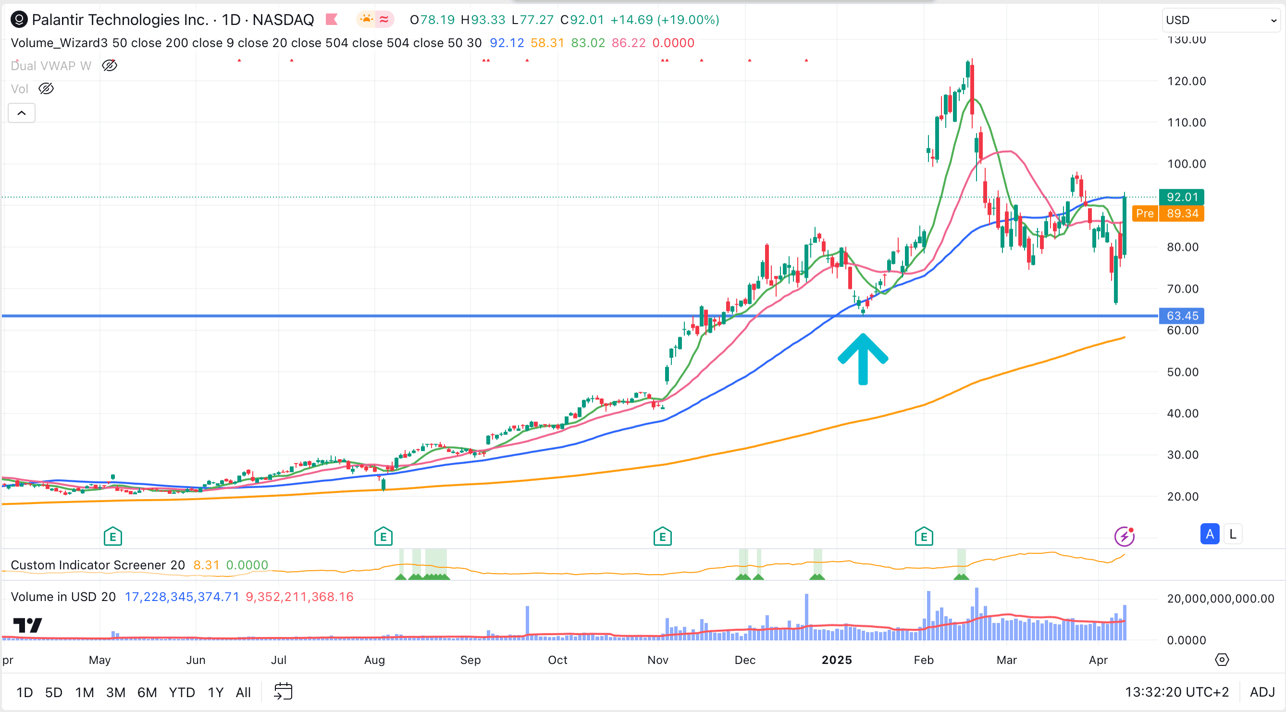Open the USD currency dropdown
Screen dimensions: 1286x712
tap(1221, 20)
